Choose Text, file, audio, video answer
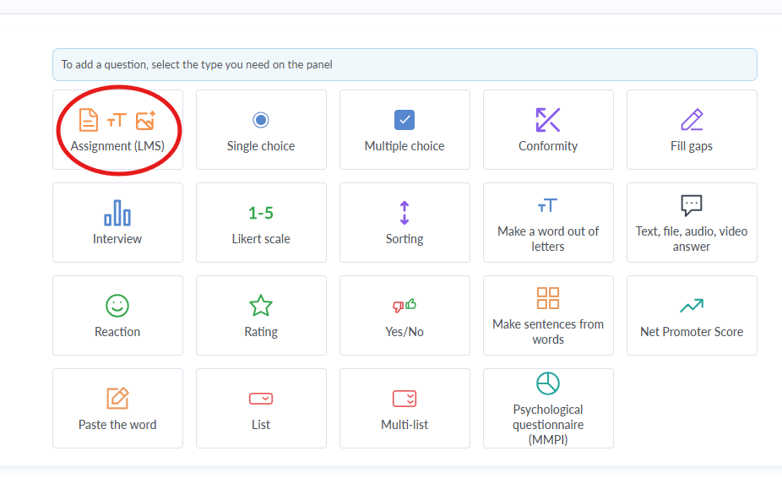782x500 pixels. [692, 223]
